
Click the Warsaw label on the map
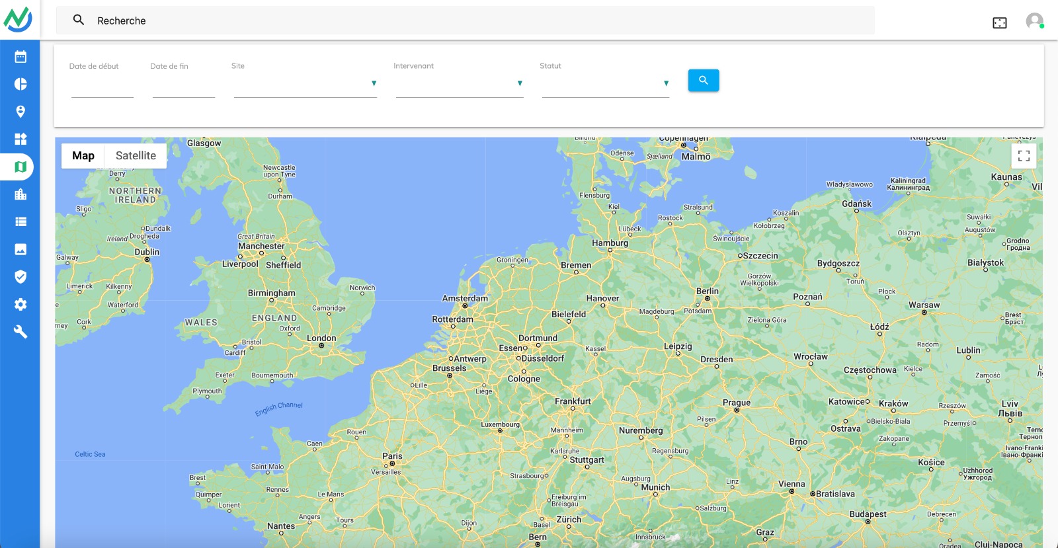click(x=924, y=305)
